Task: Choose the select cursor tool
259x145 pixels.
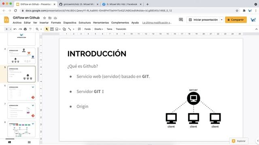Action: coord(47,29)
